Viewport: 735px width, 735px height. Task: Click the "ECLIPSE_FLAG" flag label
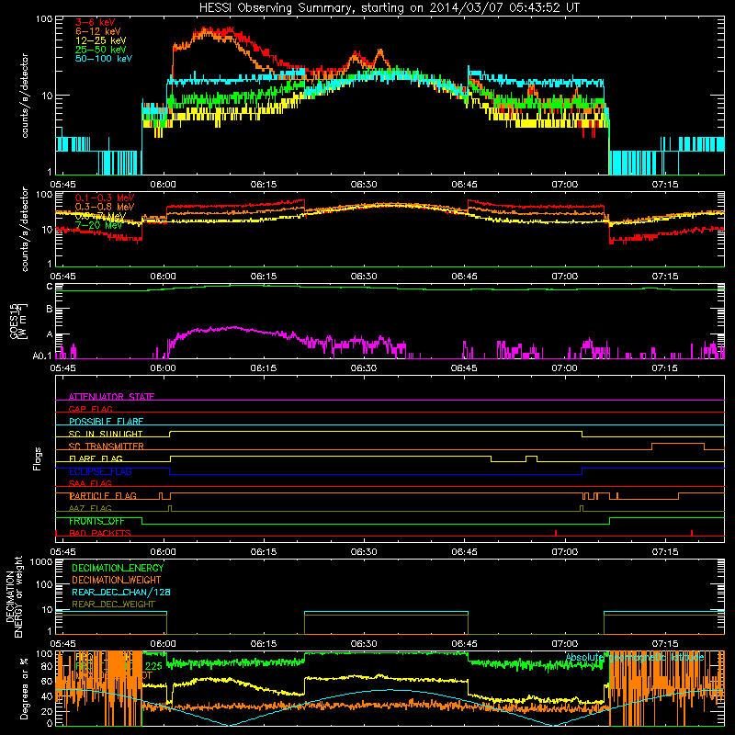click(100, 471)
